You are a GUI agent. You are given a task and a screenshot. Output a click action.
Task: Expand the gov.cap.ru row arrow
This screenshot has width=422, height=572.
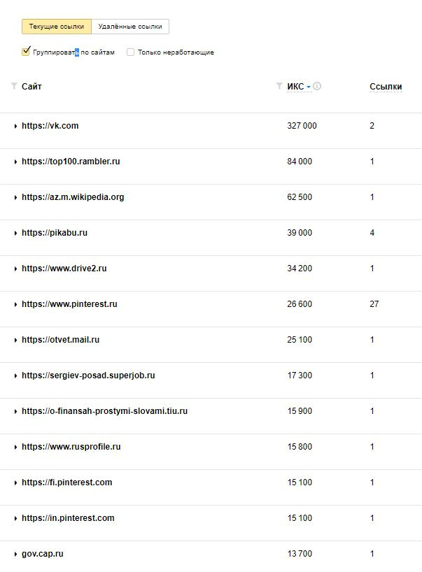point(15,554)
